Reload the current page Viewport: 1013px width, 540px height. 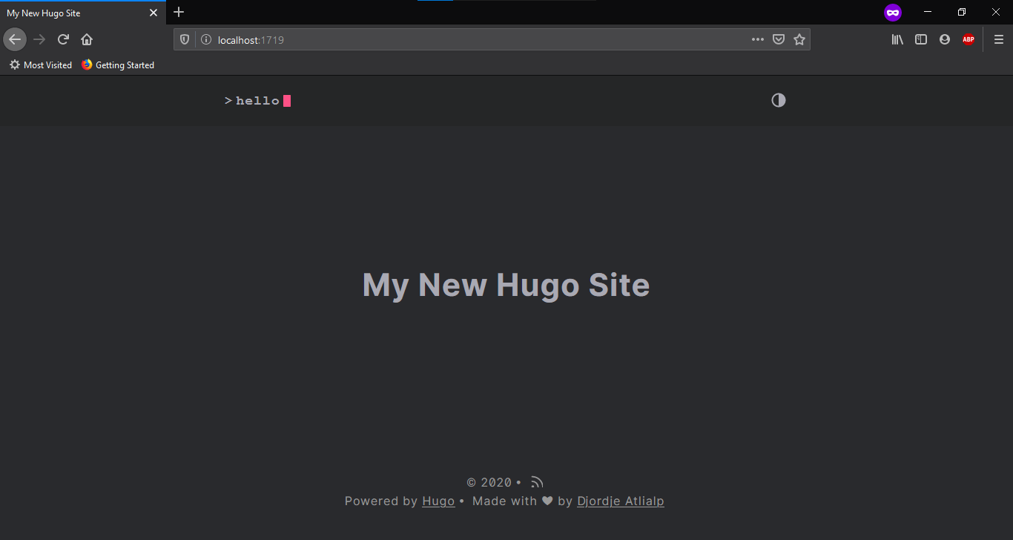(x=63, y=39)
